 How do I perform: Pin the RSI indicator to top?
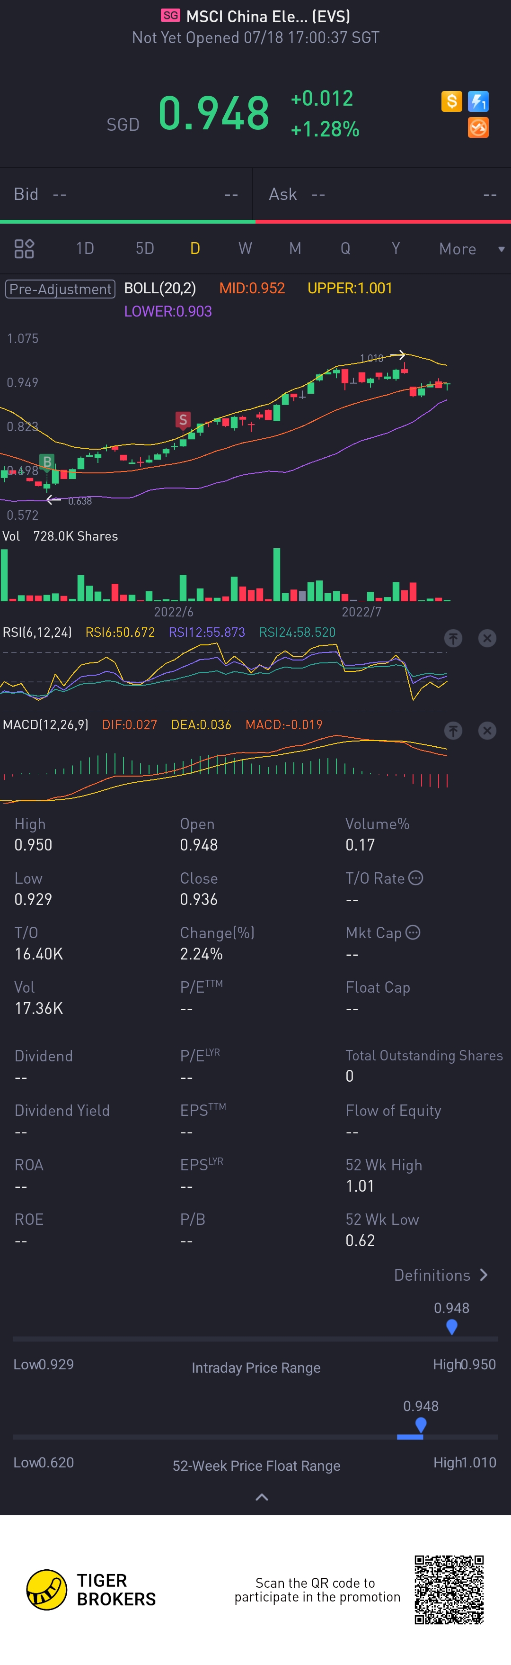454,639
